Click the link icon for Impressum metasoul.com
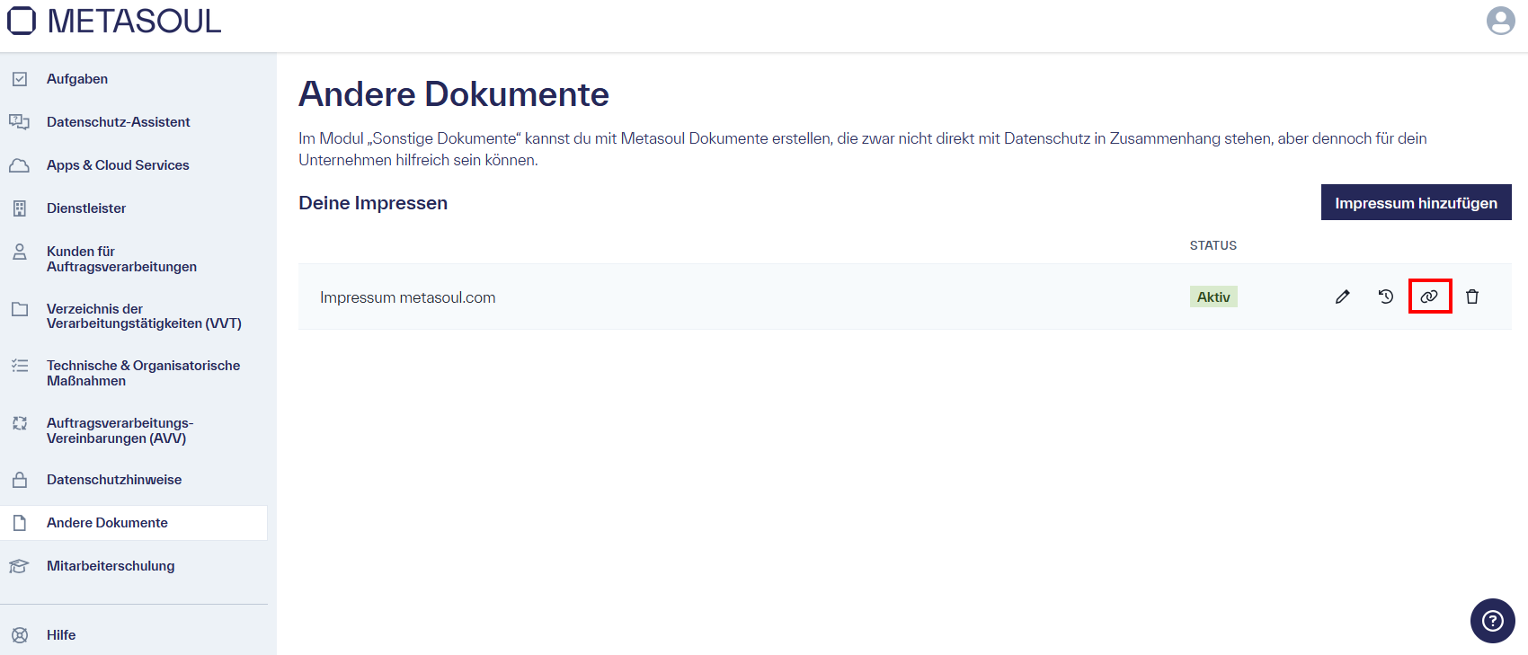Viewport: 1528px width, 655px height. 1429,297
